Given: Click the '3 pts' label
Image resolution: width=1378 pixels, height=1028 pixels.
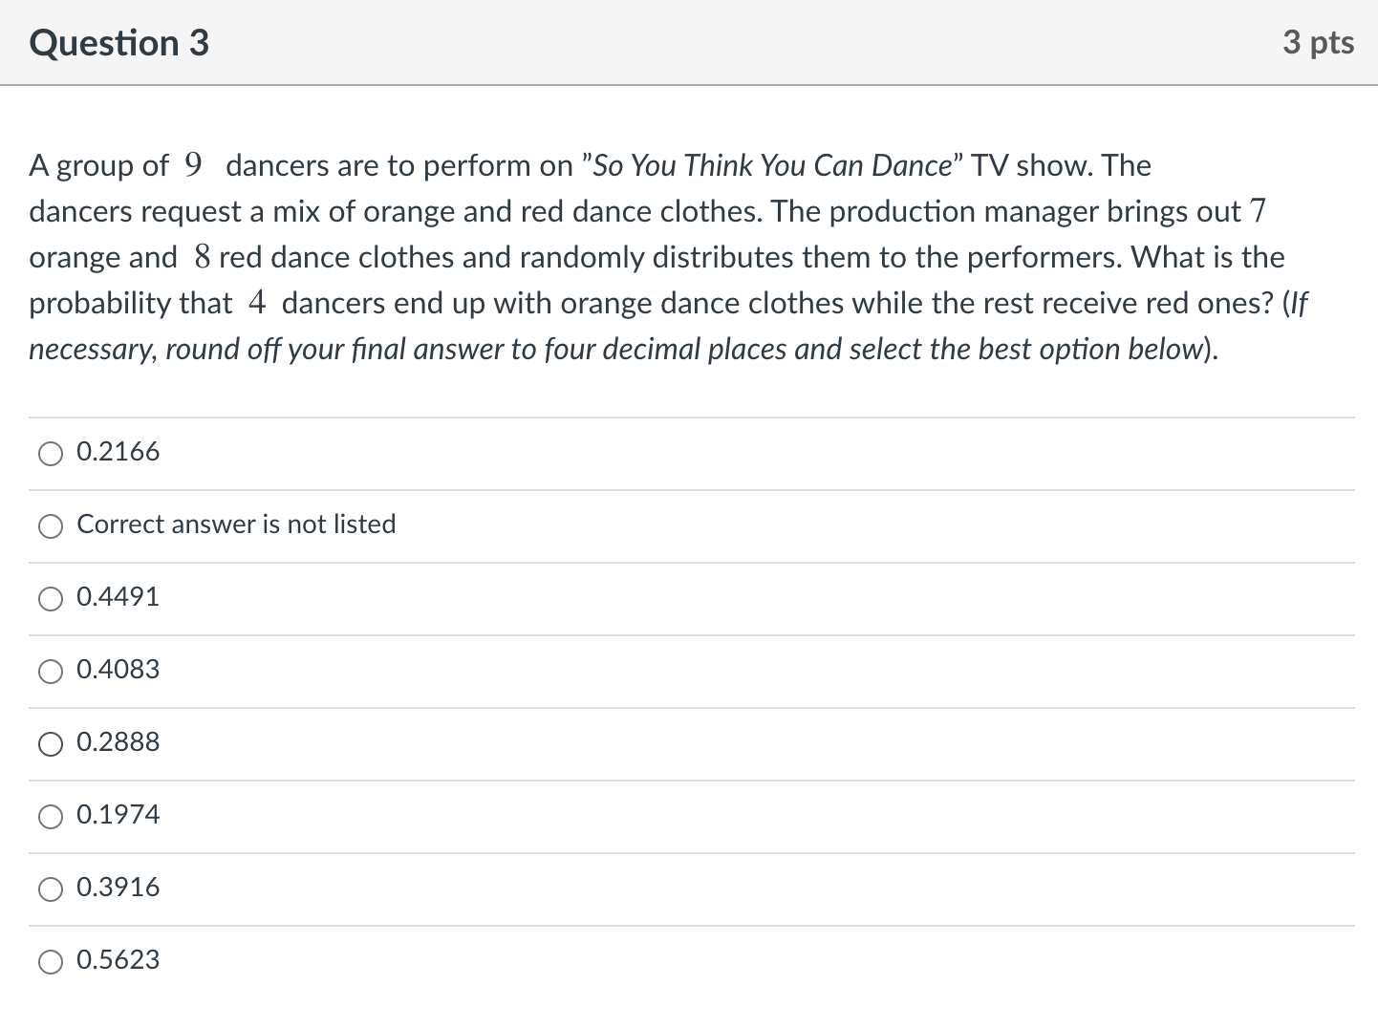Looking at the screenshot, I should coord(1321,42).
